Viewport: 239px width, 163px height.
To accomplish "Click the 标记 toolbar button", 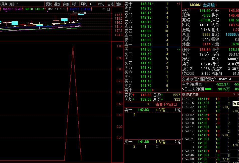I will (101, 4).
